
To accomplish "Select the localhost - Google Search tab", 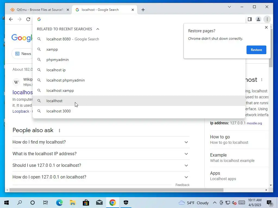I will pyautogui.click(x=105, y=10).
